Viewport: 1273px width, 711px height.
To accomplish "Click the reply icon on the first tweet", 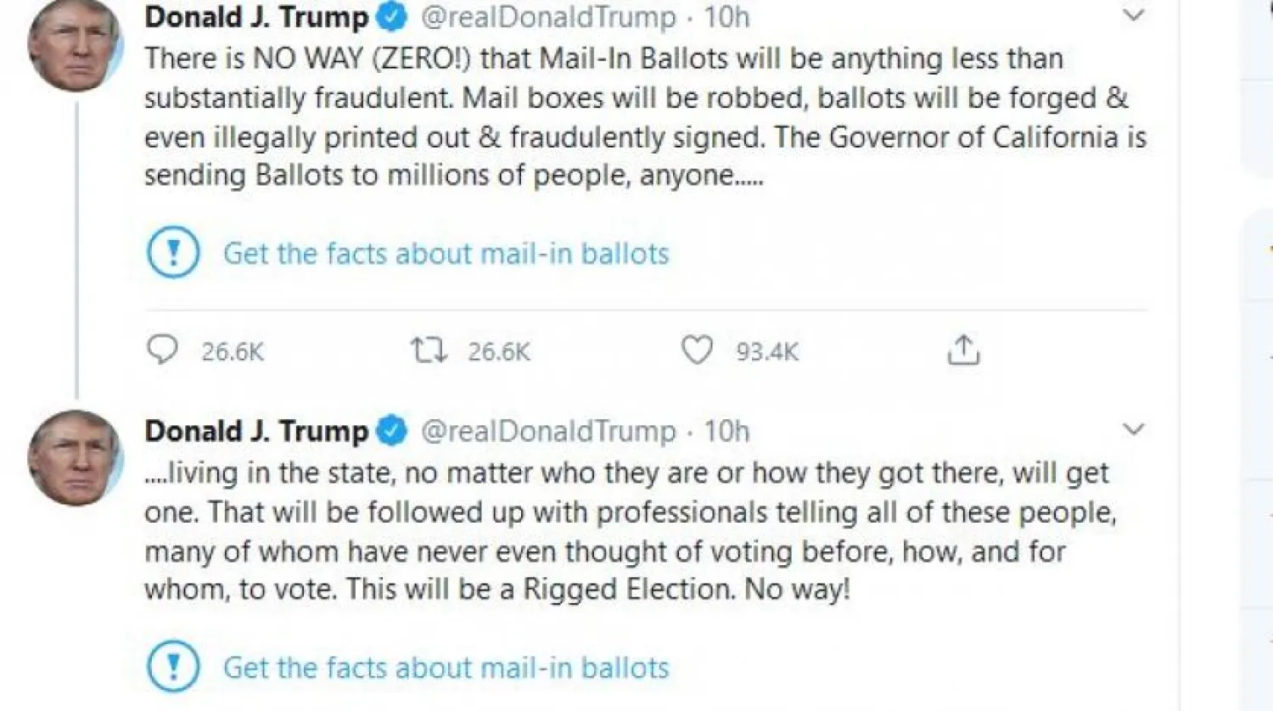I will click(x=163, y=348).
